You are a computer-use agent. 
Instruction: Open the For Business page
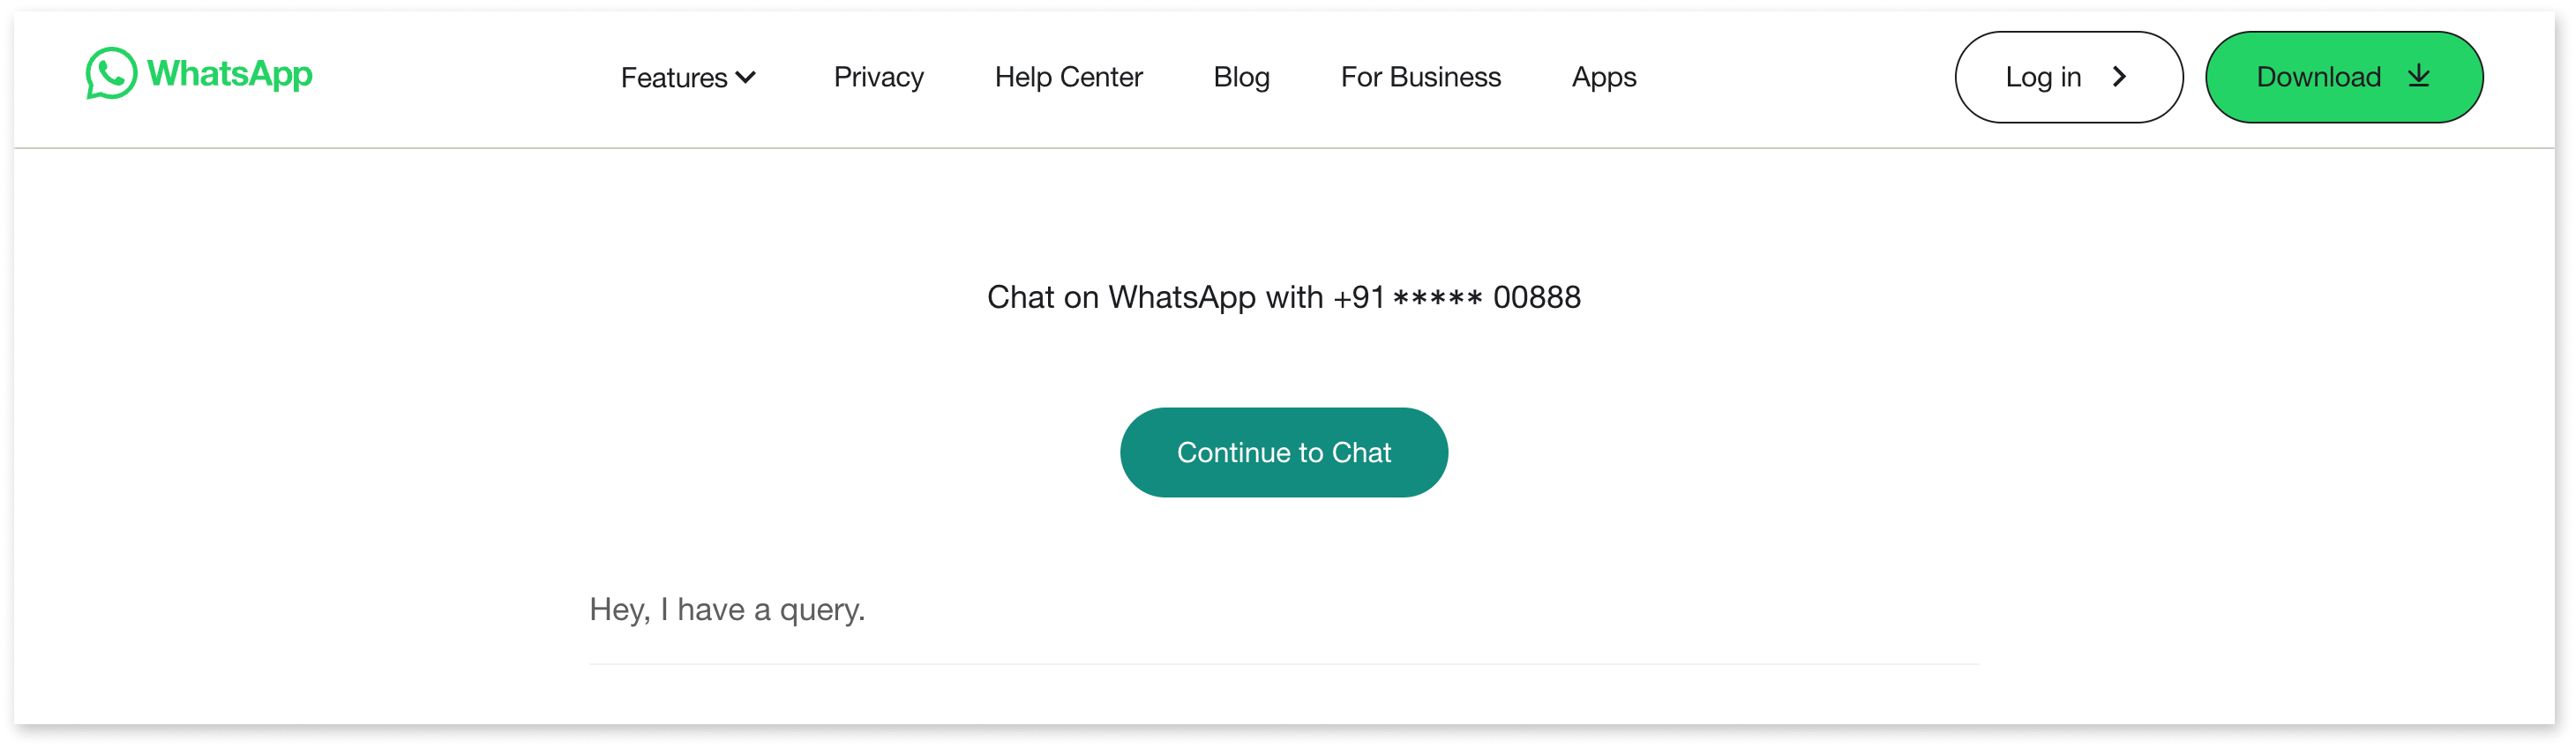coord(1420,77)
